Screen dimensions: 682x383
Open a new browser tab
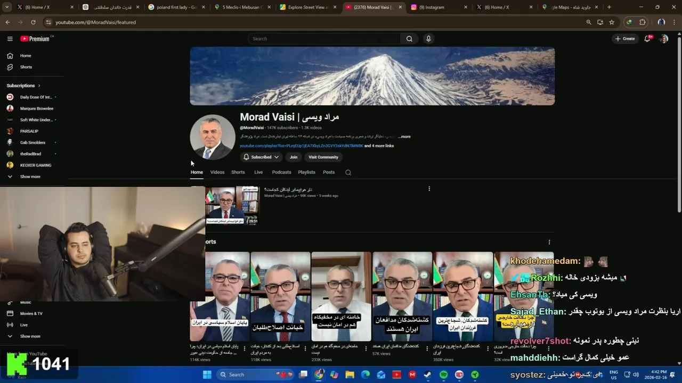tap(609, 7)
